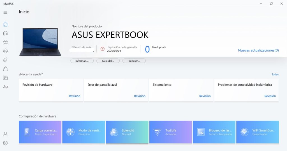Open the link devices icon in sidebar
287x151 pixels.
pos(5,87)
